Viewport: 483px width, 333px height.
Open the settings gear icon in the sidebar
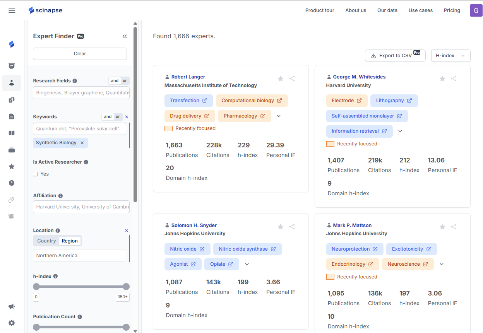[12, 323]
